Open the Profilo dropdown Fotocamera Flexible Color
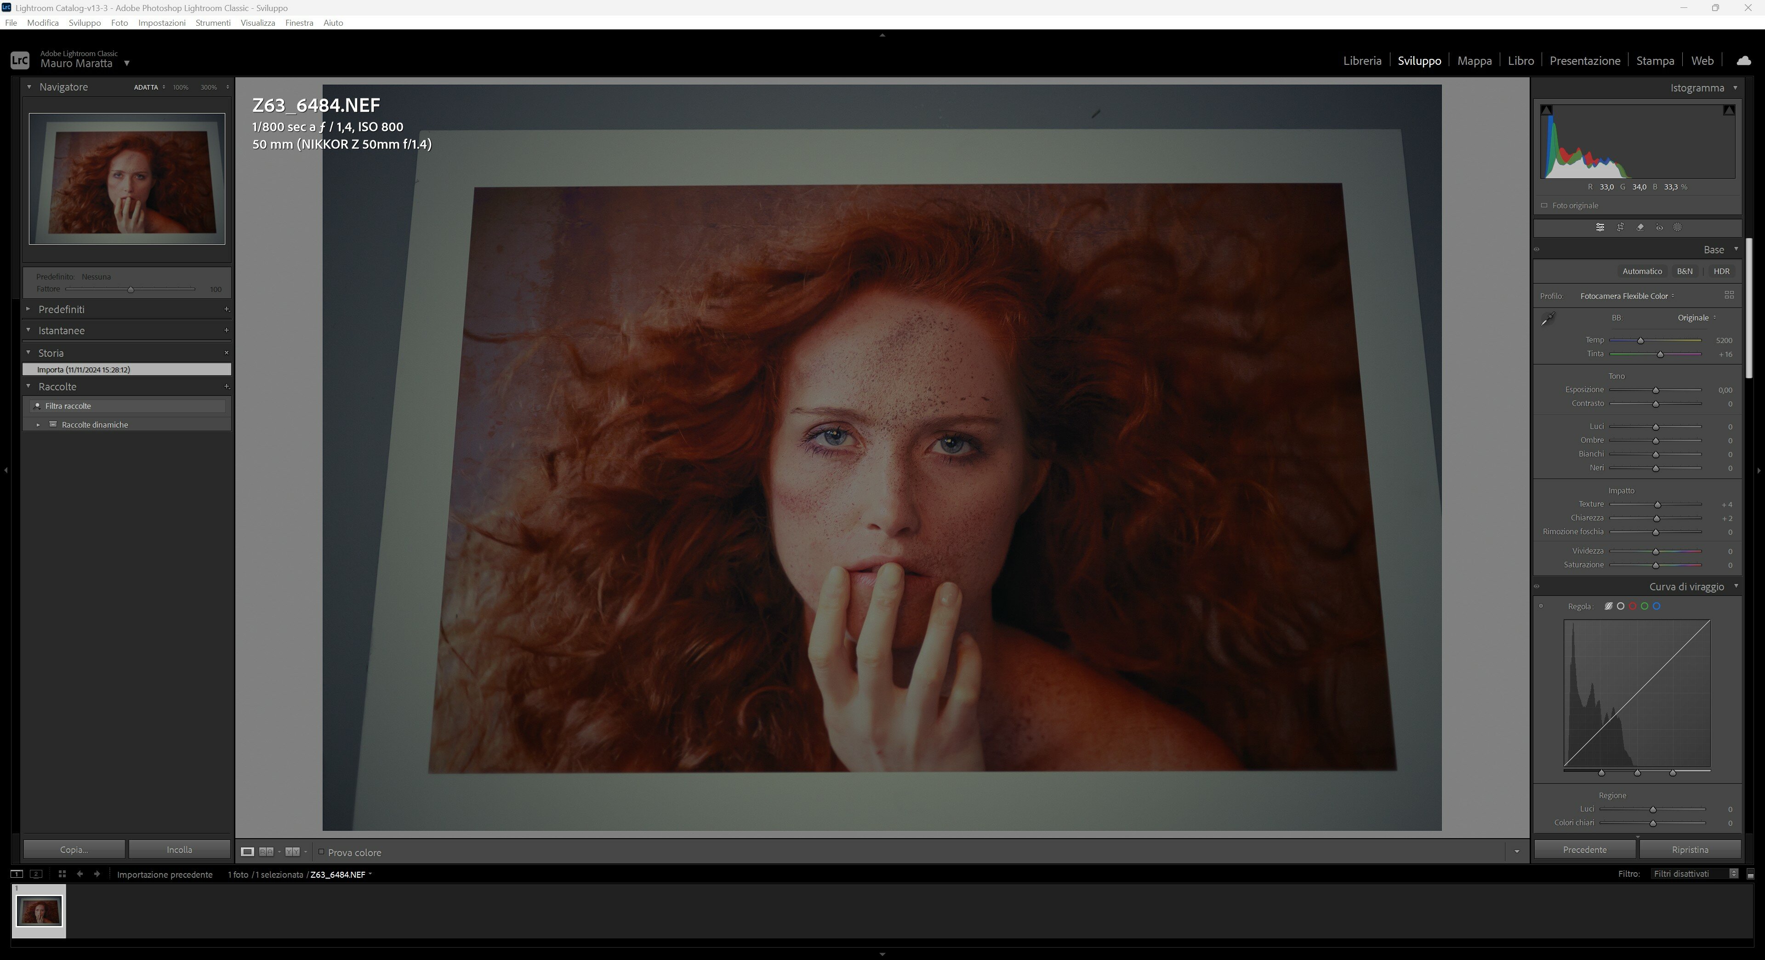Image resolution: width=1765 pixels, height=960 pixels. (1627, 296)
